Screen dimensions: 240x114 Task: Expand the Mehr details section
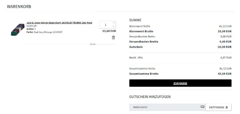[93, 44]
